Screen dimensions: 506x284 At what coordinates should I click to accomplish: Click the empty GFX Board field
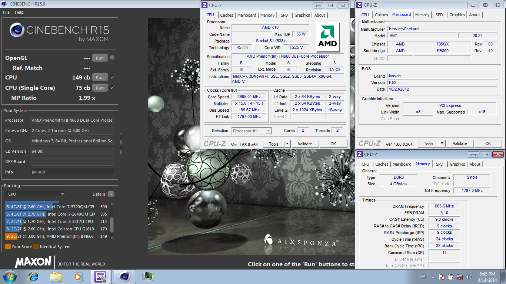[x=72, y=162]
